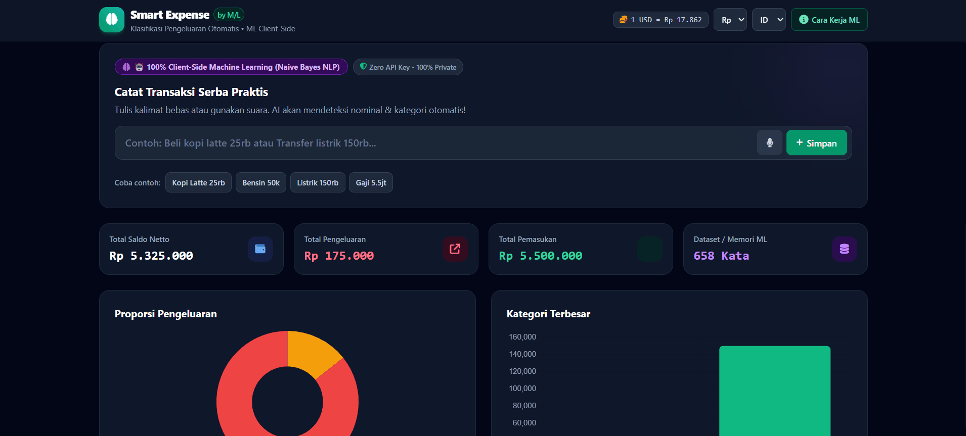The height and width of the screenshot is (436, 966).
Task: Click the wallet icon in Total Saldo Netto card
Action: (260, 249)
